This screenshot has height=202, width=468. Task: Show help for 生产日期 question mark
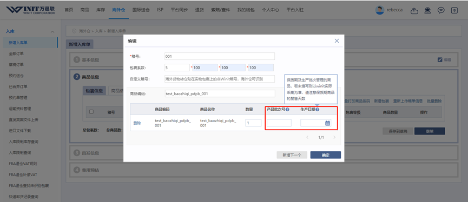[x=317, y=110]
